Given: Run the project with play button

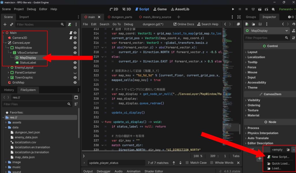Looking at the screenshot, I should (233, 9).
